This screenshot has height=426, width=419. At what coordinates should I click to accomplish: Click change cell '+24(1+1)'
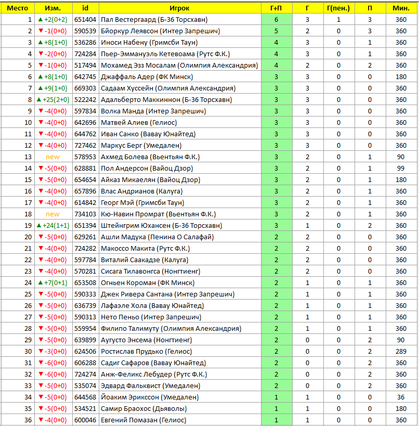click(53, 225)
